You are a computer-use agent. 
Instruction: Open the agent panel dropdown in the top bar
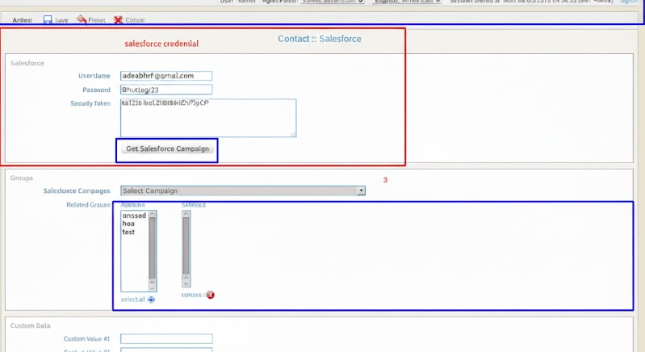click(333, 2)
